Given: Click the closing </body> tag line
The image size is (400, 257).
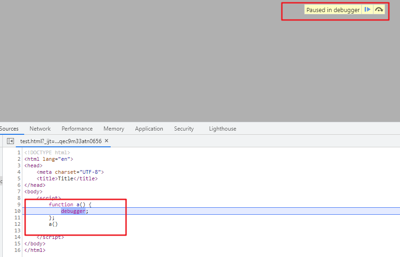Looking at the screenshot, I should pos(35,244).
